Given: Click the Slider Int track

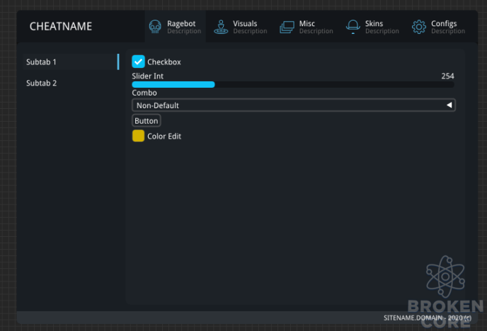Looking at the screenshot, I should click(x=293, y=84).
